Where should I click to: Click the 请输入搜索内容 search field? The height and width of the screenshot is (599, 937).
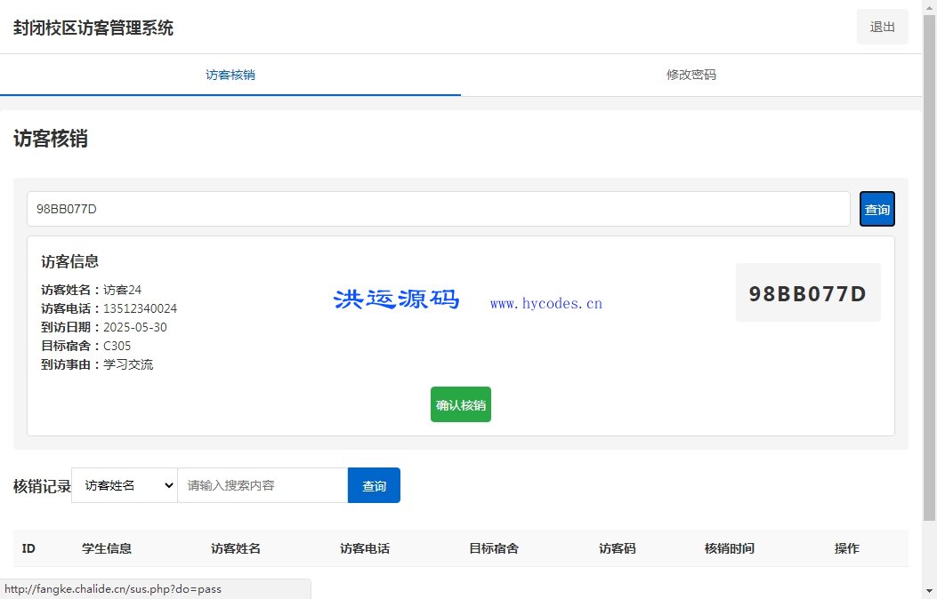click(263, 485)
